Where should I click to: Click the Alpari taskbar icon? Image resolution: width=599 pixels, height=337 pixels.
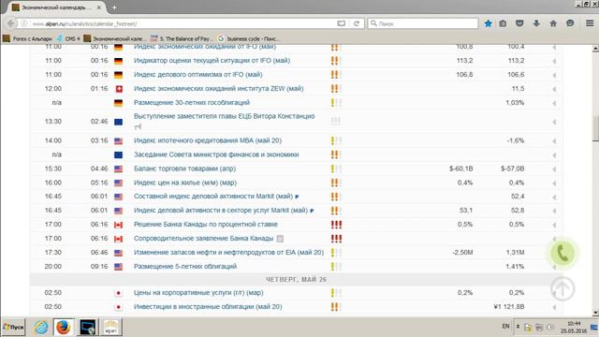[x=110, y=328]
